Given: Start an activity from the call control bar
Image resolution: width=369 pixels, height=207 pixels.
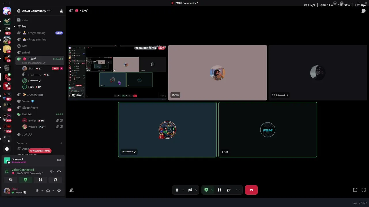Looking at the screenshot, I should click(219, 190).
